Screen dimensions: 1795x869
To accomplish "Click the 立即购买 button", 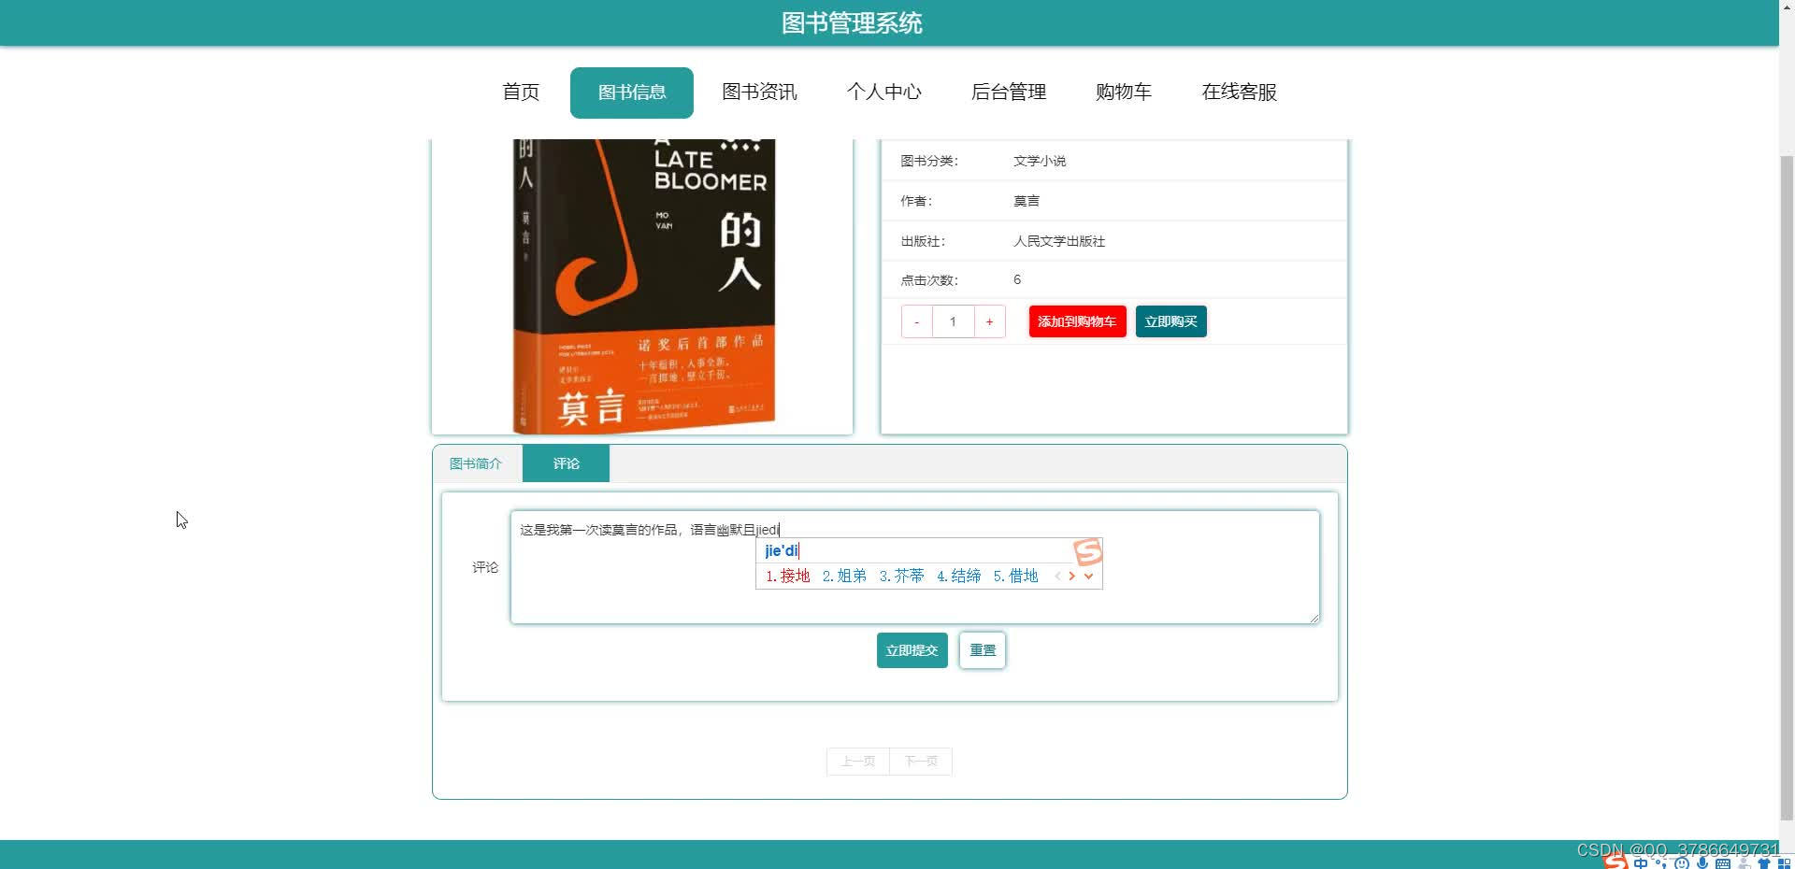I will coord(1170,321).
